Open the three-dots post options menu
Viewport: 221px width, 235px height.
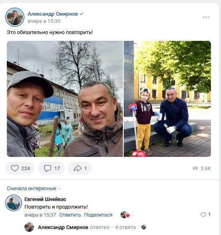206,17
